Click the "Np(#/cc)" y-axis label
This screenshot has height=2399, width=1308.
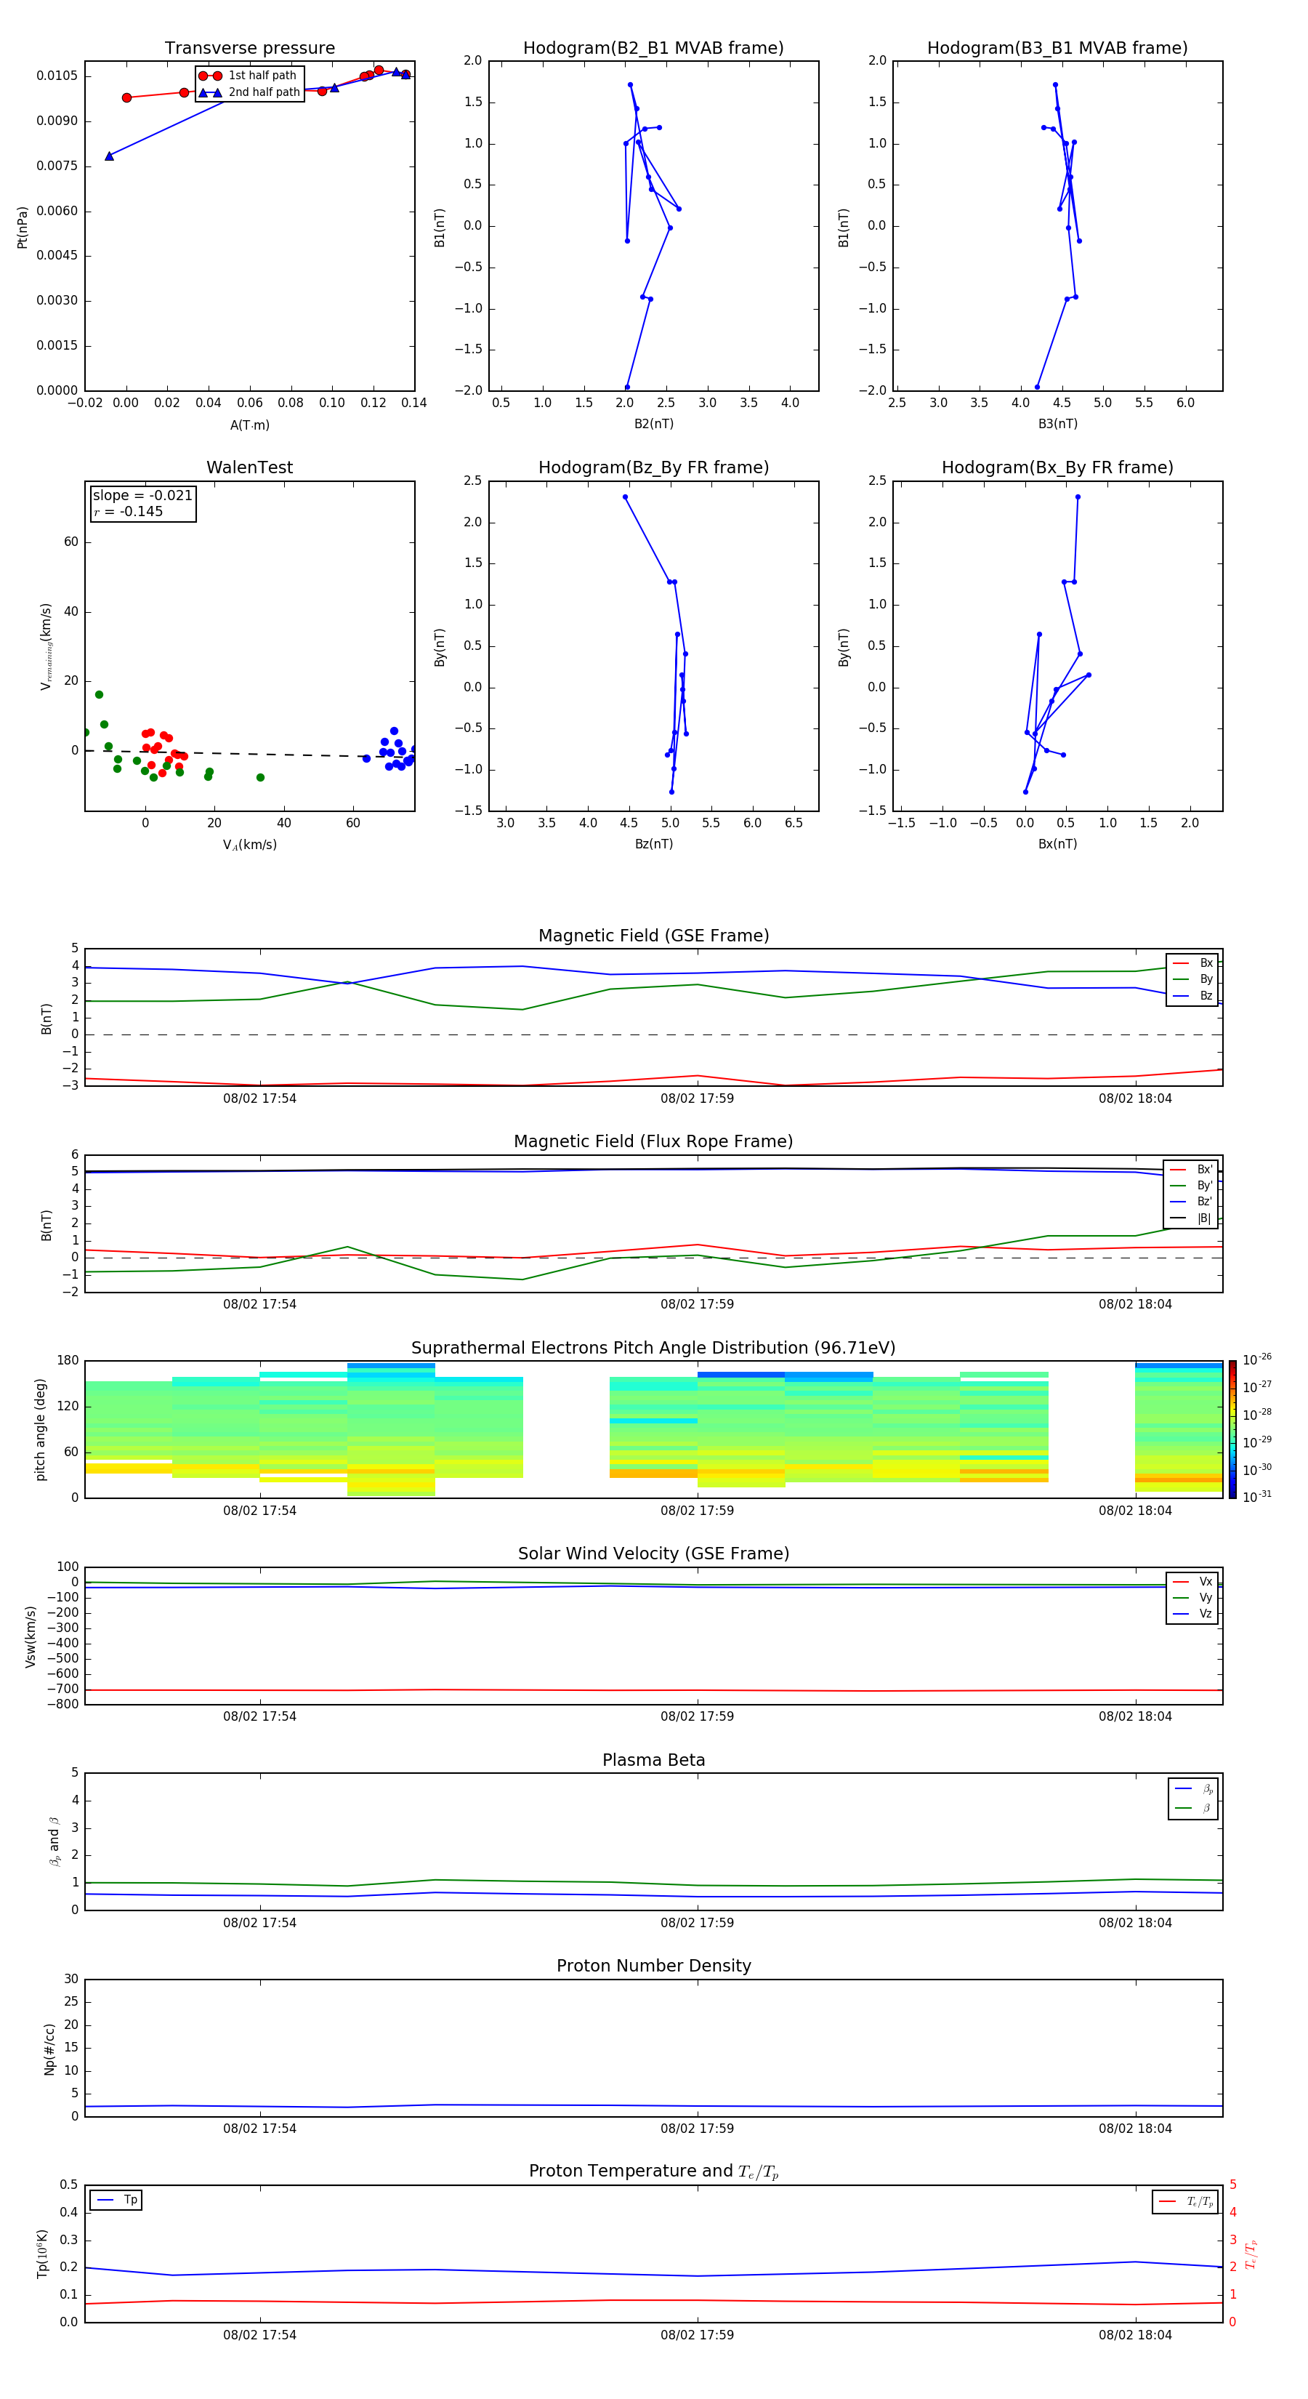pos(49,2048)
